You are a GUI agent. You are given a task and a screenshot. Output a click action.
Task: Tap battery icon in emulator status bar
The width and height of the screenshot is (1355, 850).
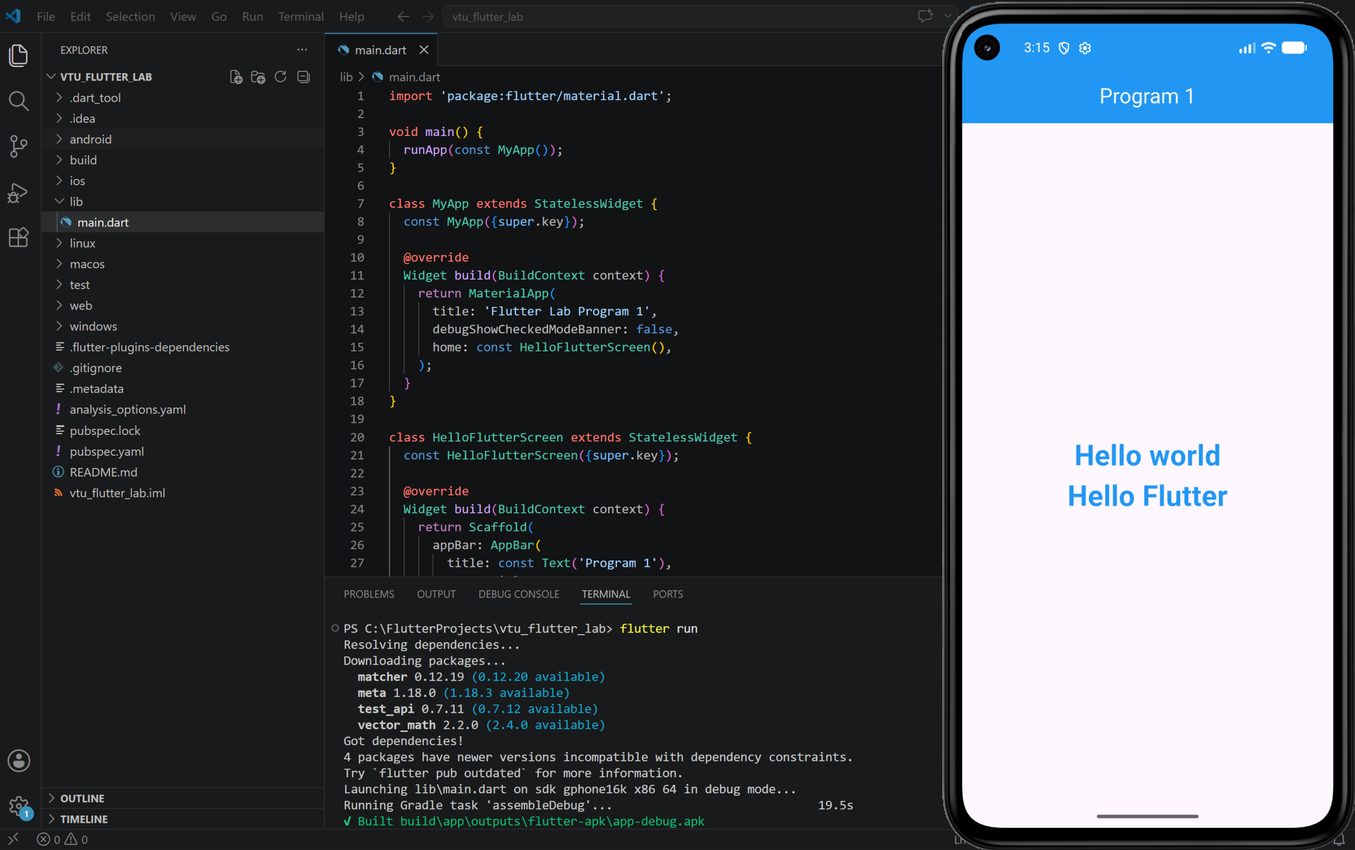1294,48
